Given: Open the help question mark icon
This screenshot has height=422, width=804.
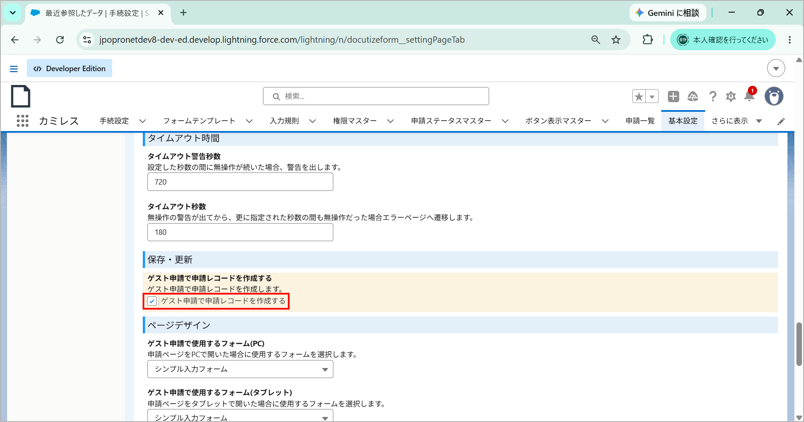Looking at the screenshot, I should (713, 96).
